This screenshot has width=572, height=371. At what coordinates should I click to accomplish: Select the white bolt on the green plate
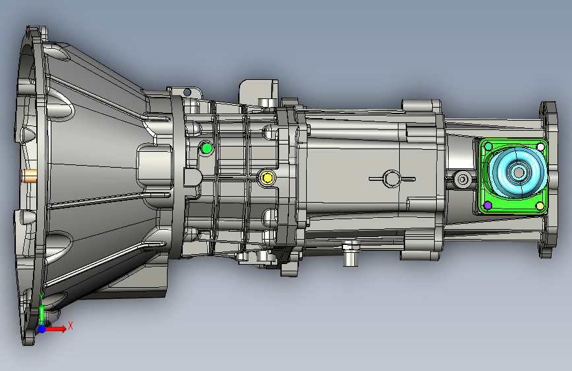tap(540, 147)
